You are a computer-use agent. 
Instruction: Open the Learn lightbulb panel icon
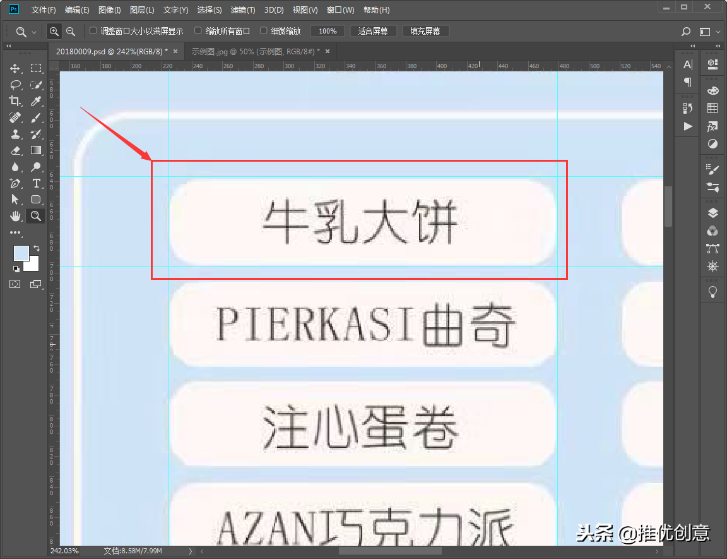click(x=712, y=292)
